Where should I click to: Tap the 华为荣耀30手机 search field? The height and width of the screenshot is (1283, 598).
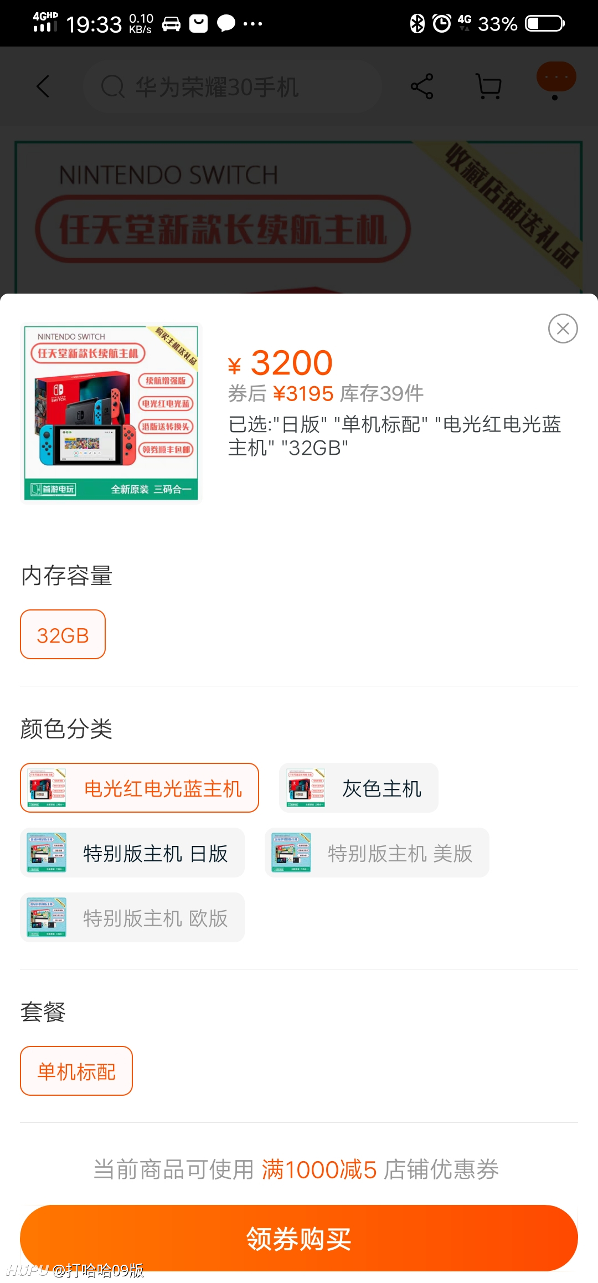coord(233,87)
